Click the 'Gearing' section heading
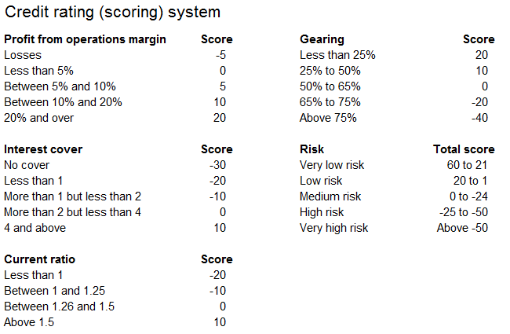Screen dimensions: 510x334 tap(322, 39)
